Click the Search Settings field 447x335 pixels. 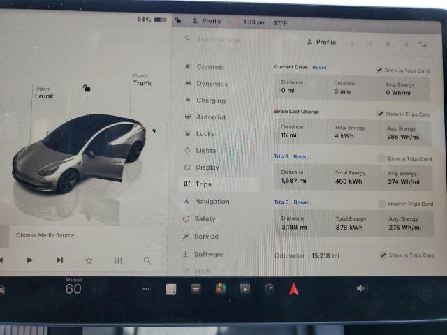pos(219,40)
